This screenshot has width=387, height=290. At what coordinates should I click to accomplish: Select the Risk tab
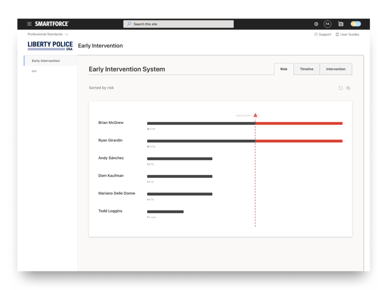284,69
